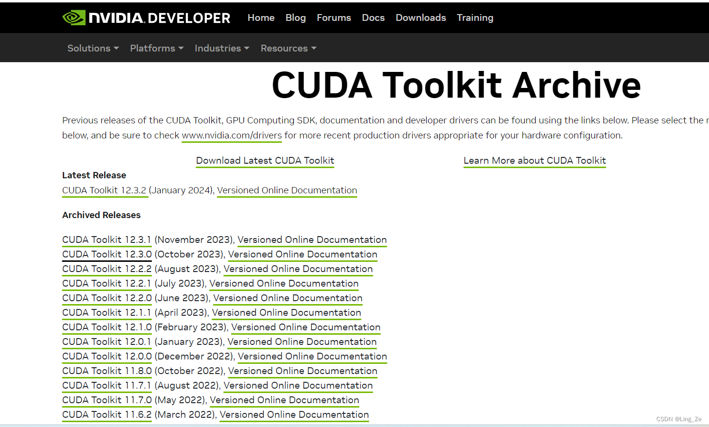The height and width of the screenshot is (427, 709).
Task: Open the Home menu item
Action: coord(261,17)
